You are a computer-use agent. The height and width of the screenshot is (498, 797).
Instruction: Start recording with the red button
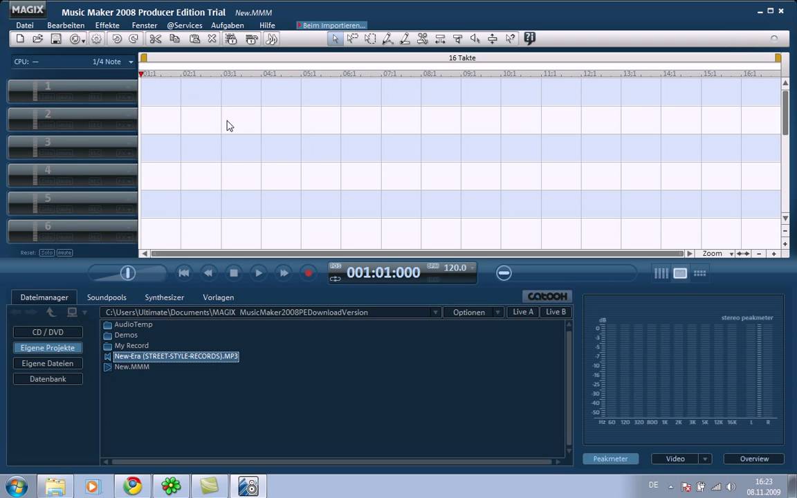pyautogui.click(x=308, y=273)
